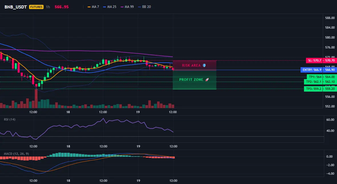Click the BNB_USDT symbol name
This screenshot has width=337, height=184.
[x=16, y=7]
